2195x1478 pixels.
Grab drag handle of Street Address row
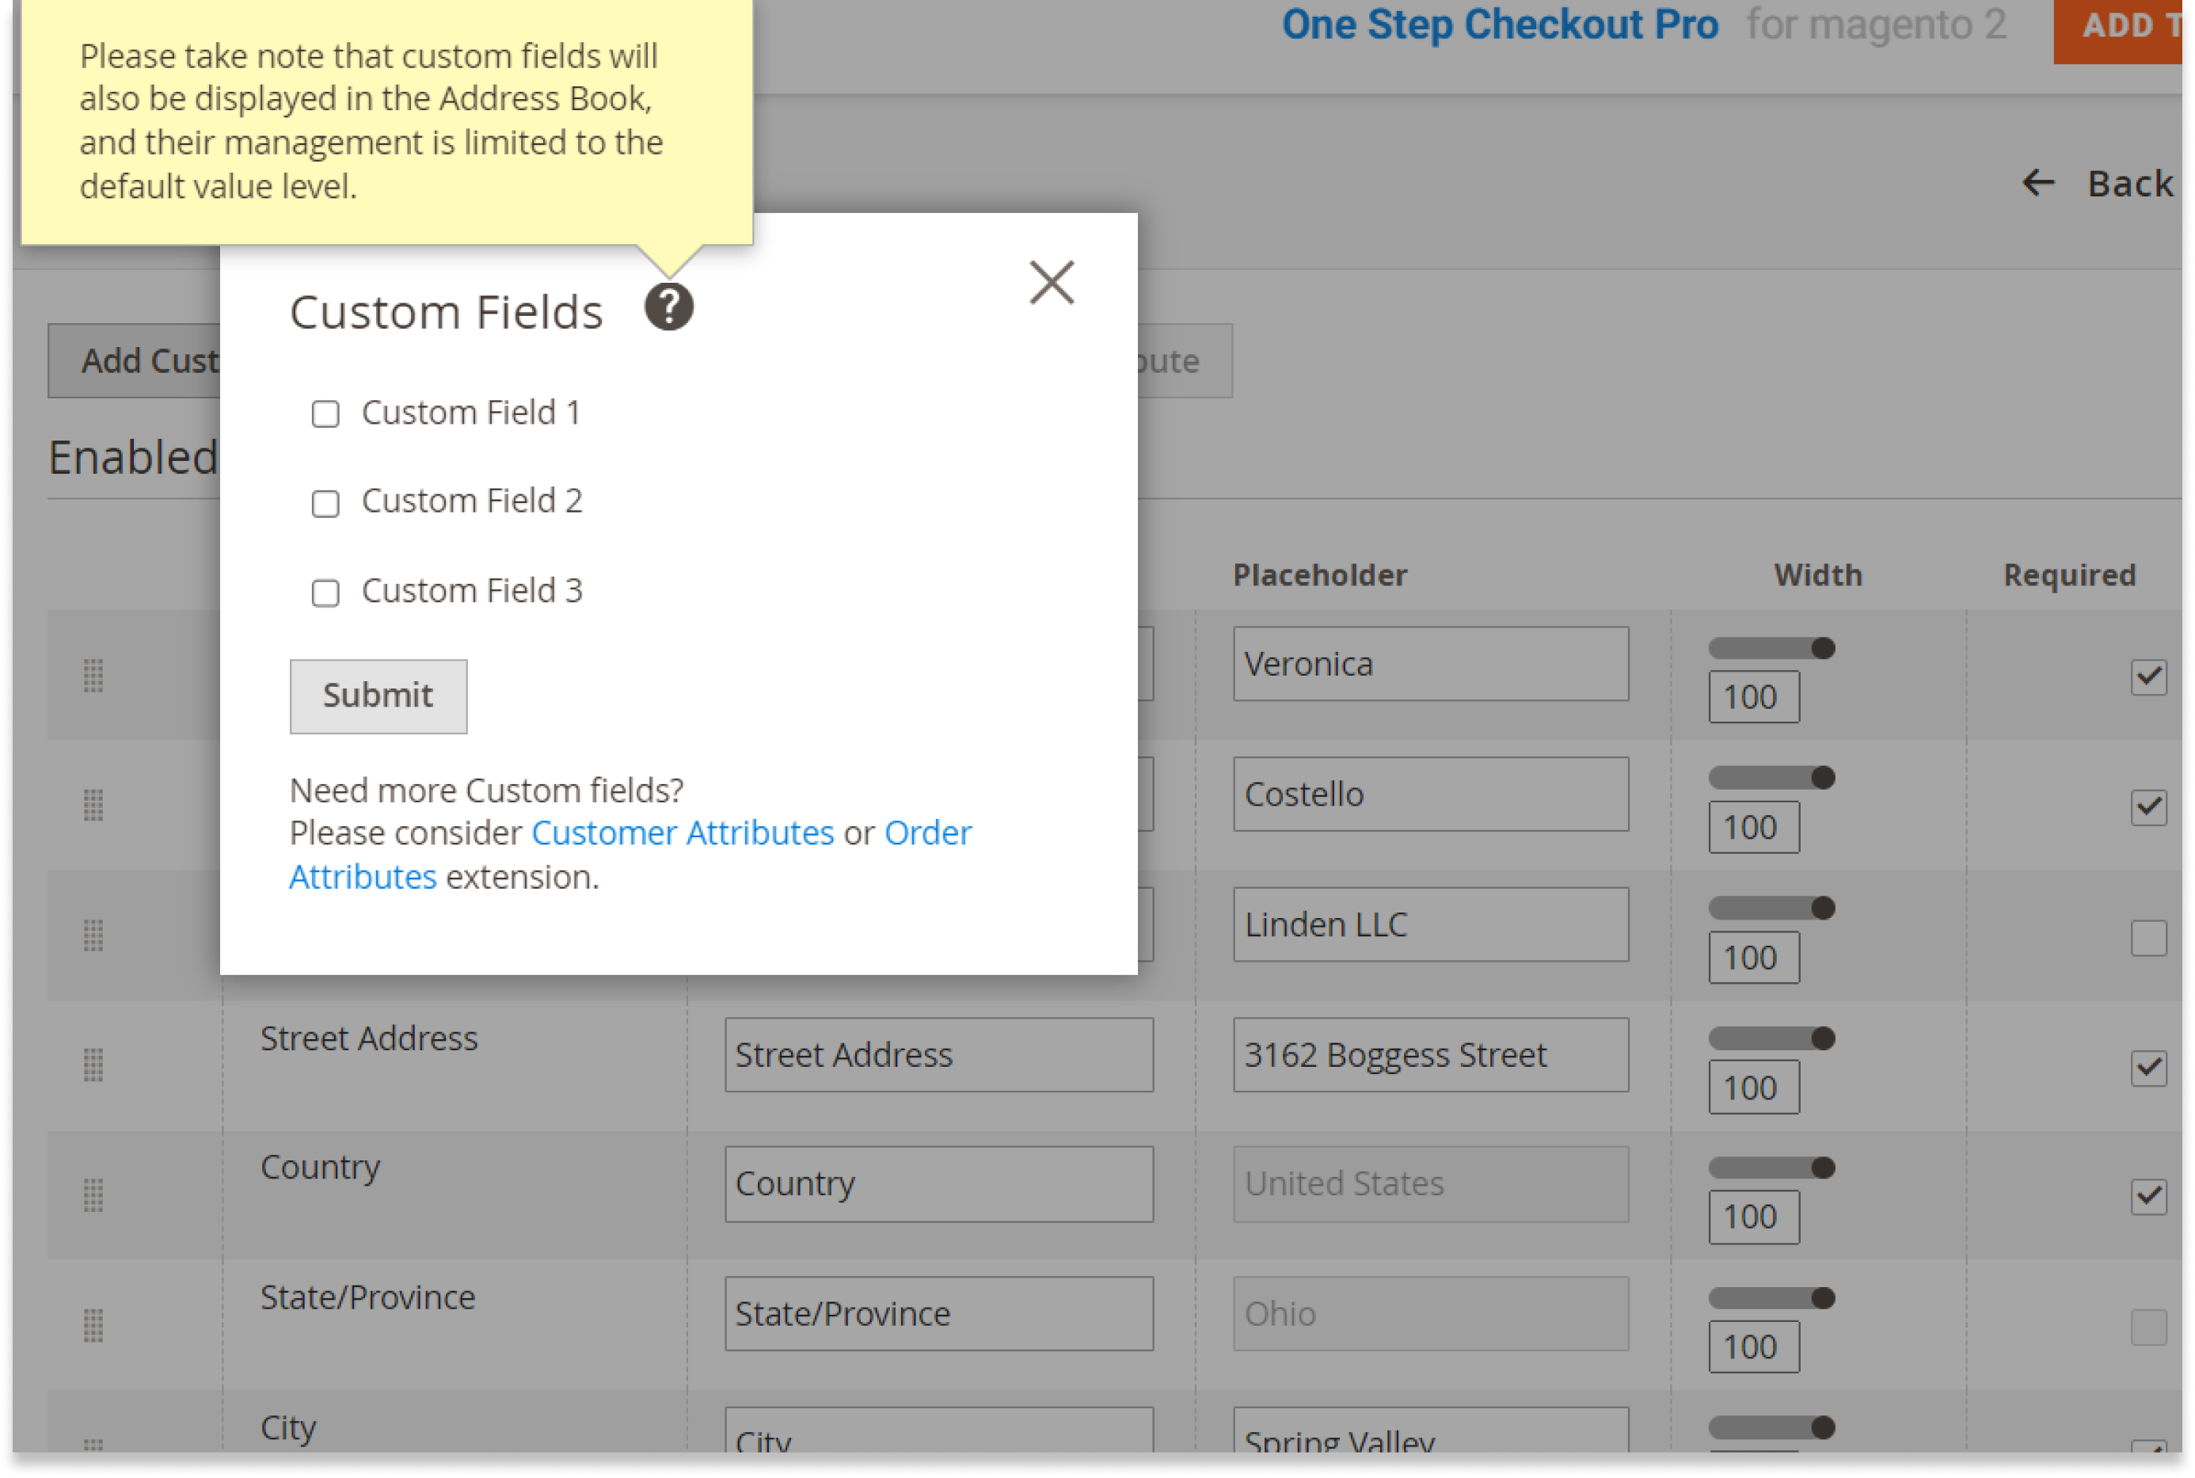[93, 1065]
